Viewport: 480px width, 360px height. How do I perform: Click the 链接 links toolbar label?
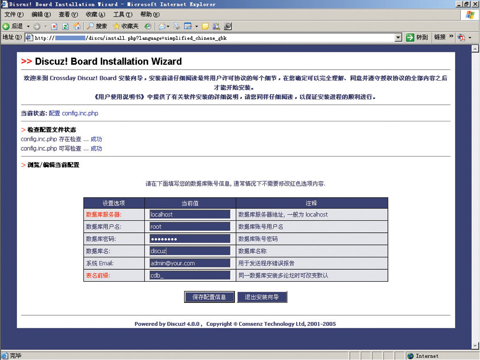pos(440,37)
